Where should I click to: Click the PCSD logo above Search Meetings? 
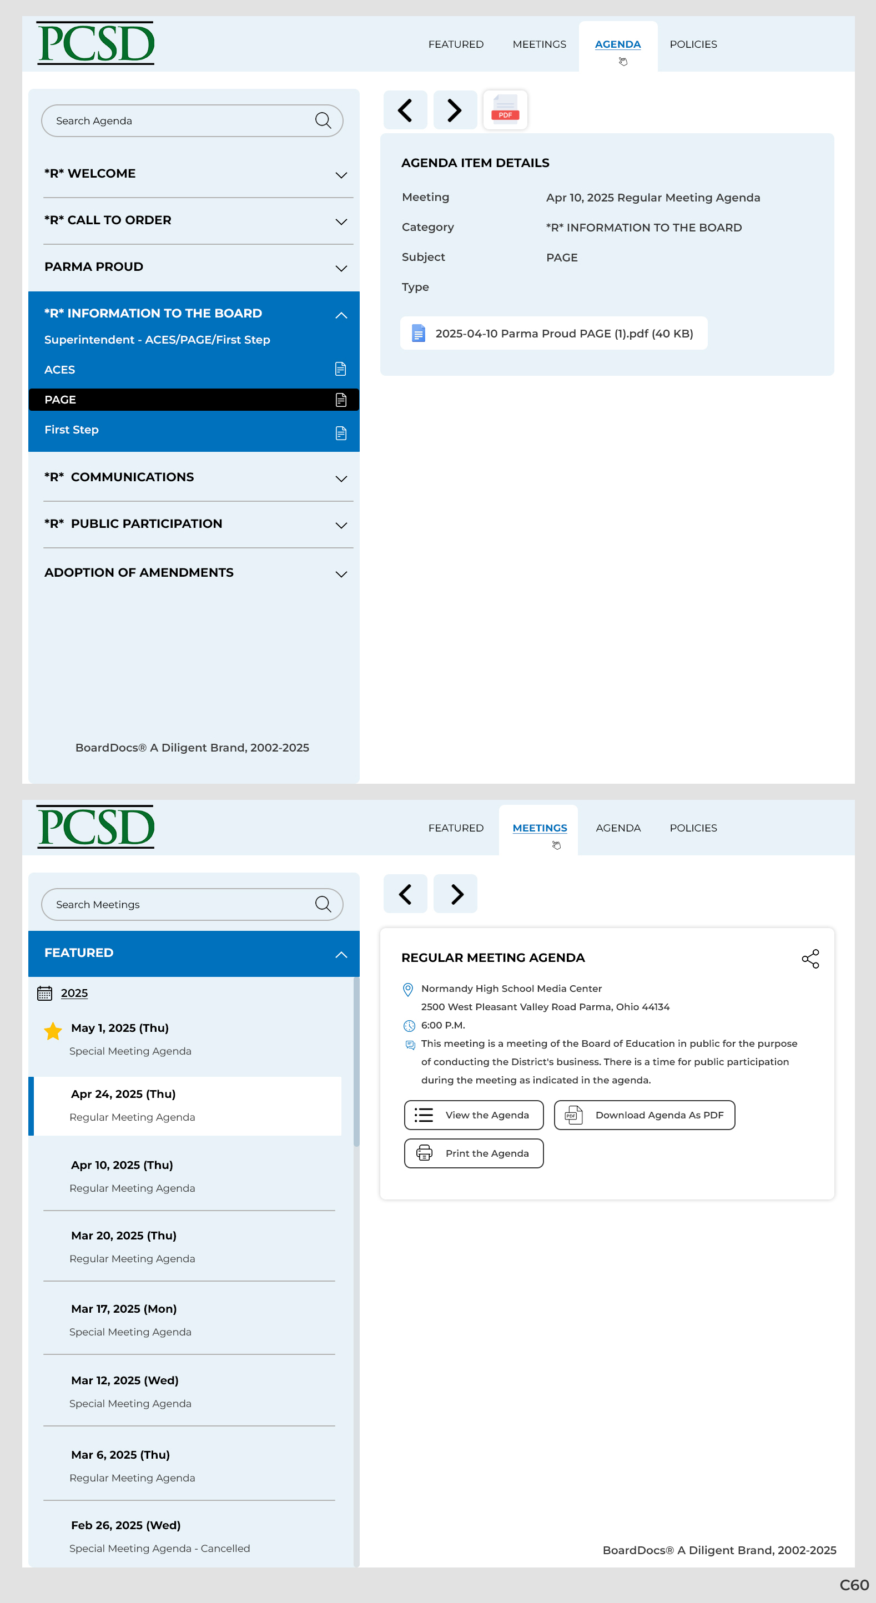click(96, 826)
